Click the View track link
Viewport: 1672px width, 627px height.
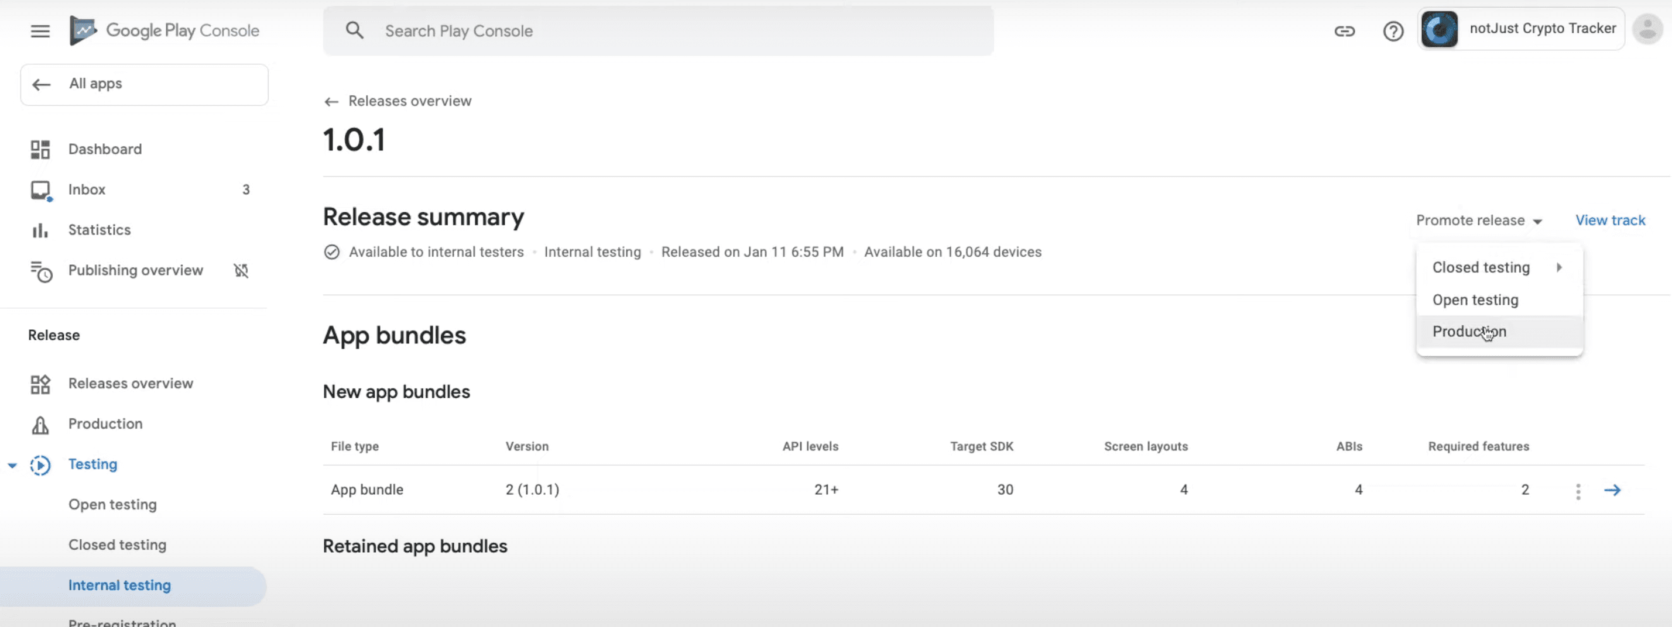1610,221
